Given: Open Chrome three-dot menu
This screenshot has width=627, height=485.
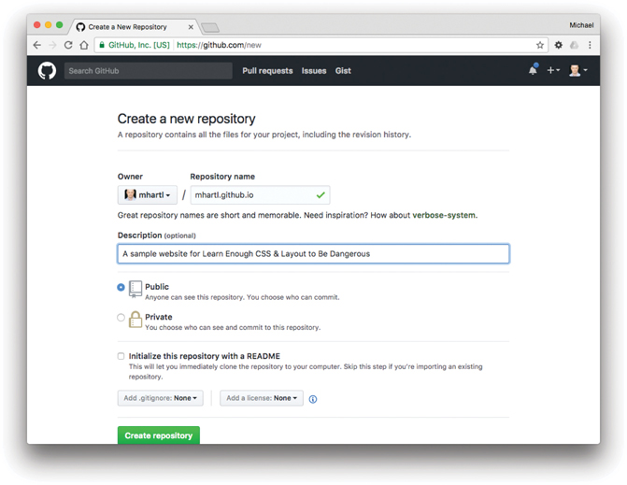Looking at the screenshot, I should click(590, 45).
